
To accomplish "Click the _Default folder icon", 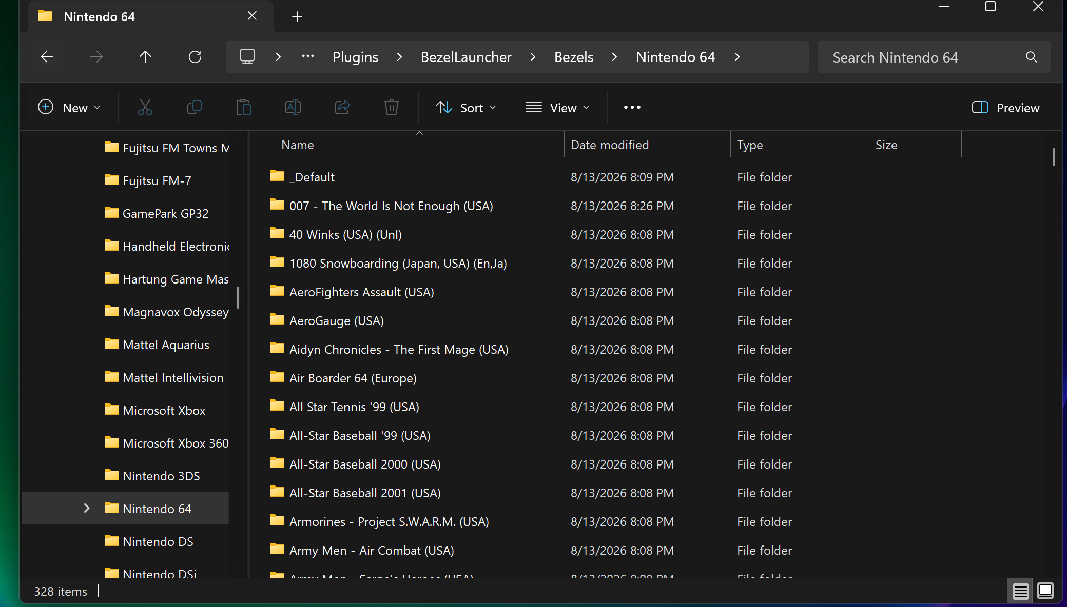I will 277,176.
